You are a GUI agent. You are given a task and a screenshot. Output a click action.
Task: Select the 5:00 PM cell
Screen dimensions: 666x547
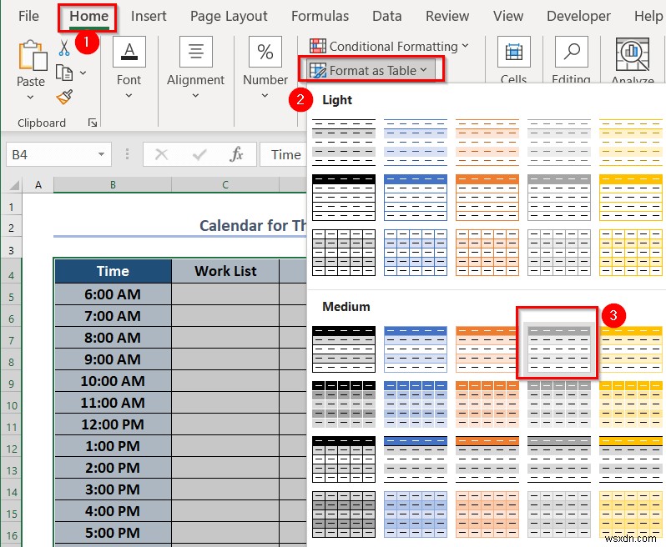click(113, 533)
